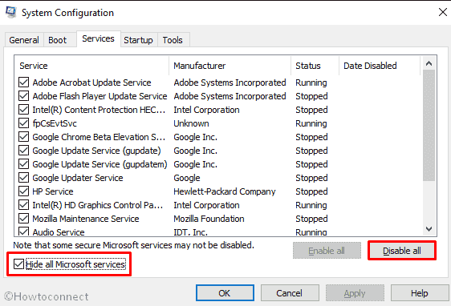
Task: Click scrollbar up arrow in services list
Action: point(429,63)
